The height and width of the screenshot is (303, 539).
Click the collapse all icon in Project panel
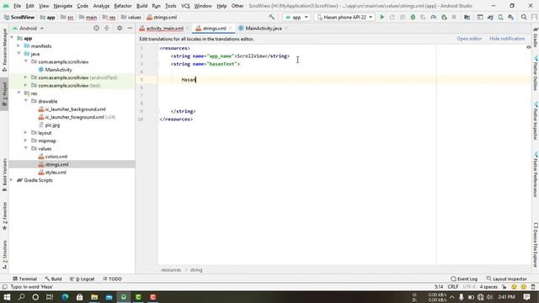coord(107,28)
